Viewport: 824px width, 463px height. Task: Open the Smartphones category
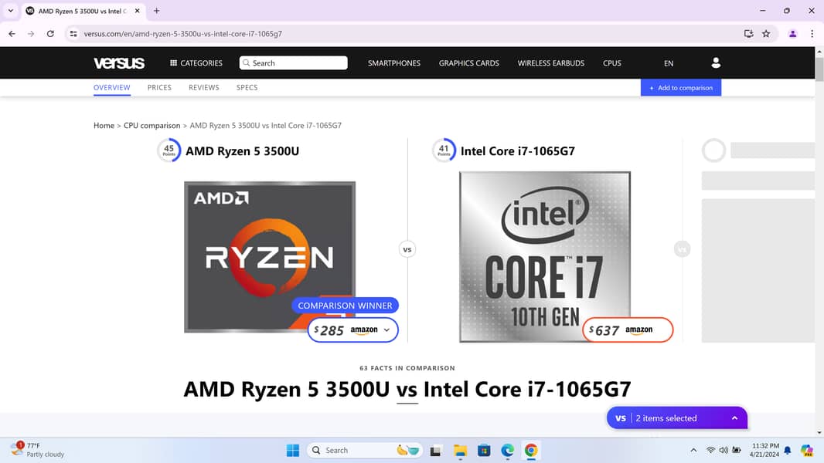393,63
